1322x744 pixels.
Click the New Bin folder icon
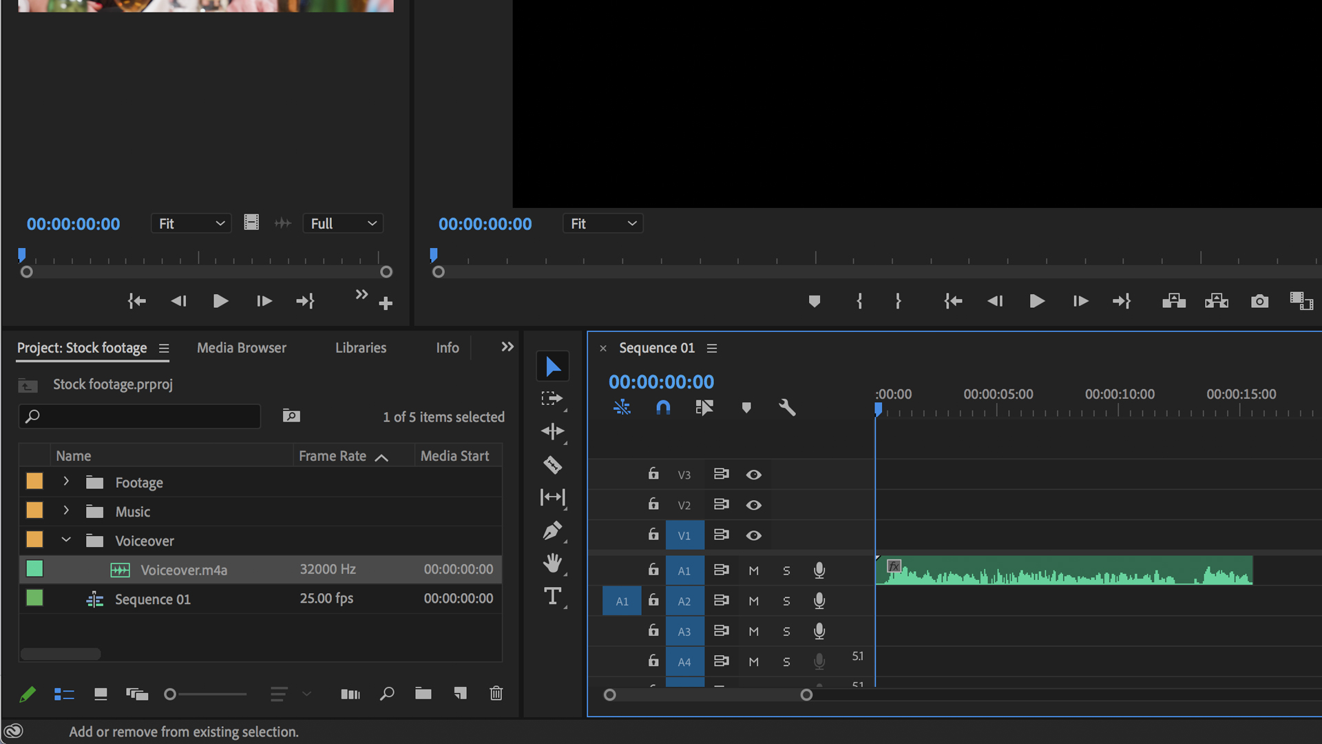(423, 694)
